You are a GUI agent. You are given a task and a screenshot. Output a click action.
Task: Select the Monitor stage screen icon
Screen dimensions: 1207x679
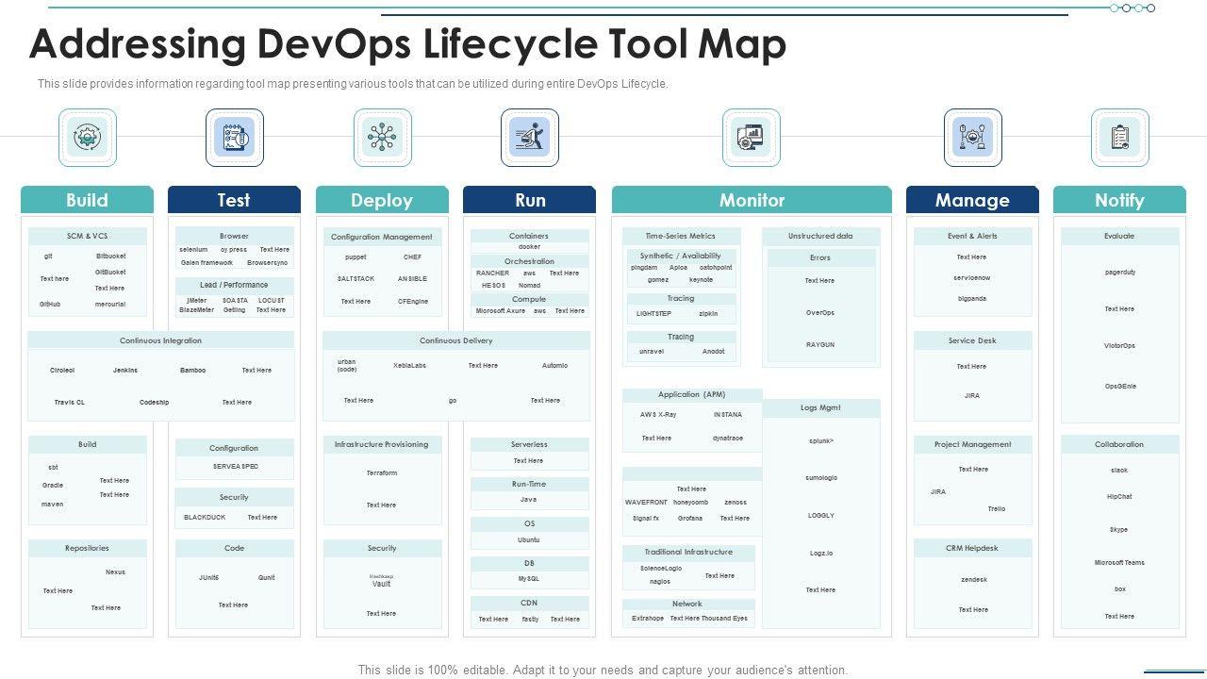pyautogui.click(x=752, y=138)
